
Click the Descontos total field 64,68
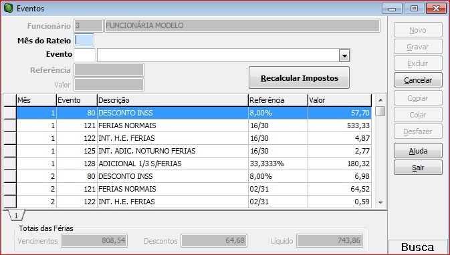(214, 241)
